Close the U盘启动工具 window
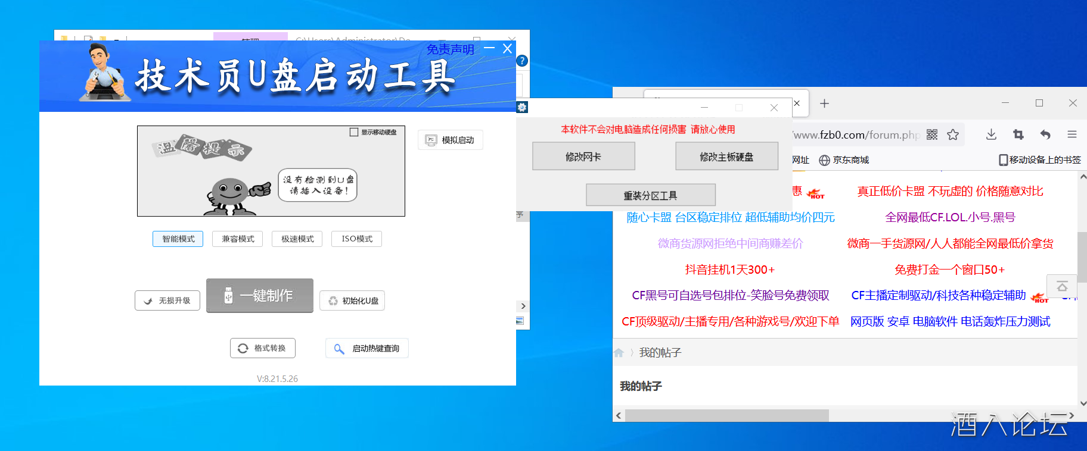 click(x=507, y=48)
